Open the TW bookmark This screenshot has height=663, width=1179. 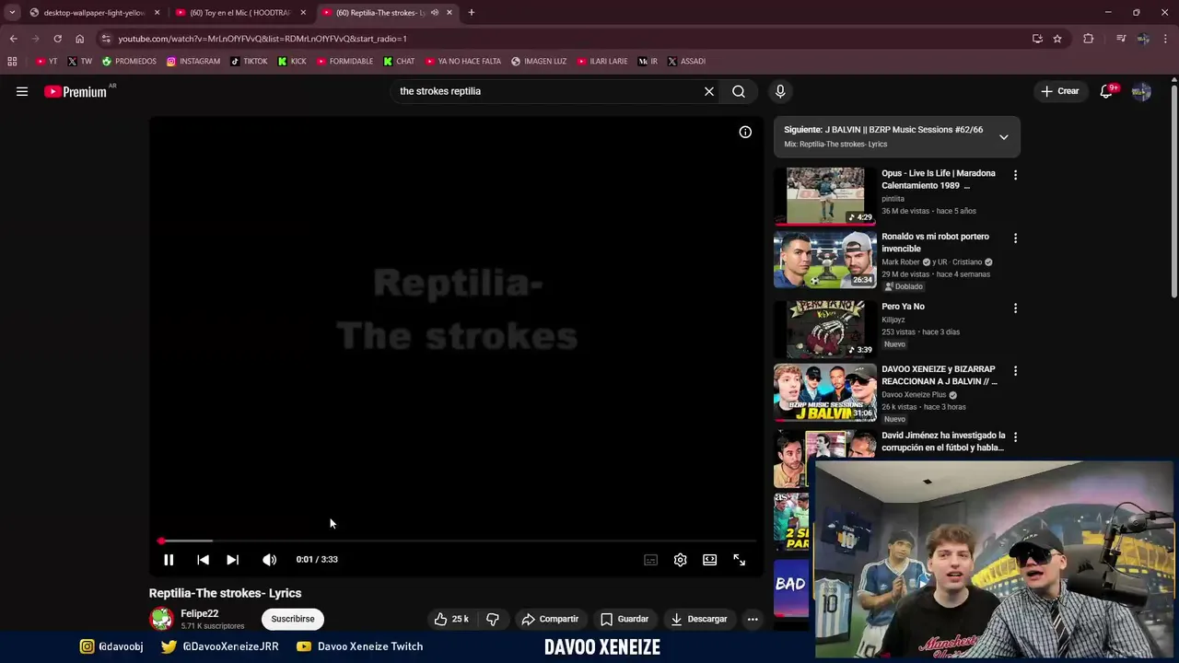click(x=80, y=62)
